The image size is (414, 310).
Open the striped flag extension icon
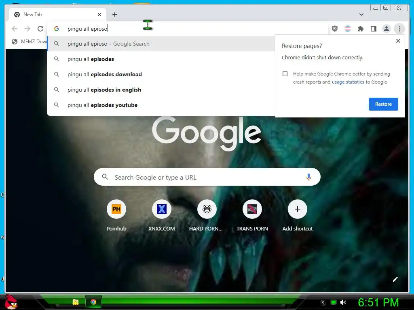tap(348, 29)
